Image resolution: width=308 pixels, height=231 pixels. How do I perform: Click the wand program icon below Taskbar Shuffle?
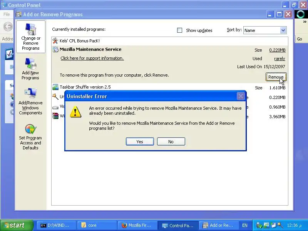coord(55,97)
